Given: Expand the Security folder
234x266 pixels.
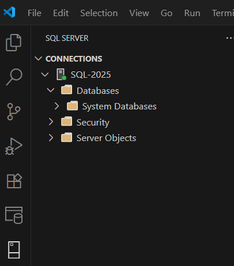Looking at the screenshot, I should (51, 122).
